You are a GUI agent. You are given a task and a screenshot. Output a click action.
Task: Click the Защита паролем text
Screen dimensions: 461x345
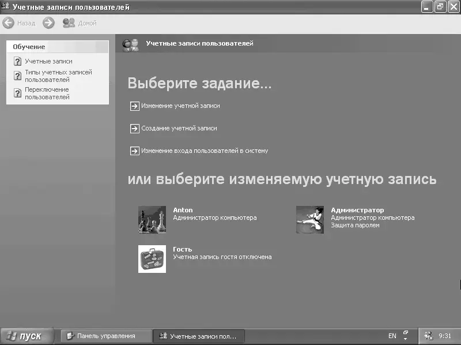[x=355, y=225]
